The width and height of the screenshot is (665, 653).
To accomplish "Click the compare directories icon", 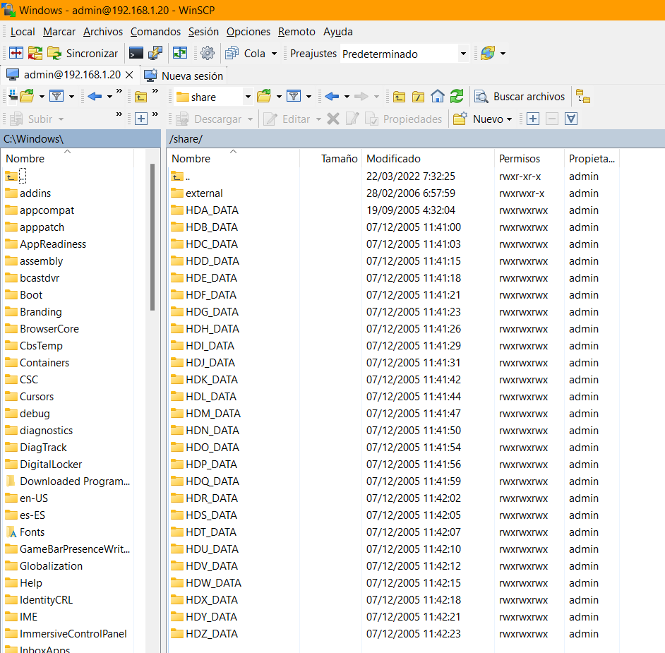I will 16,54.
